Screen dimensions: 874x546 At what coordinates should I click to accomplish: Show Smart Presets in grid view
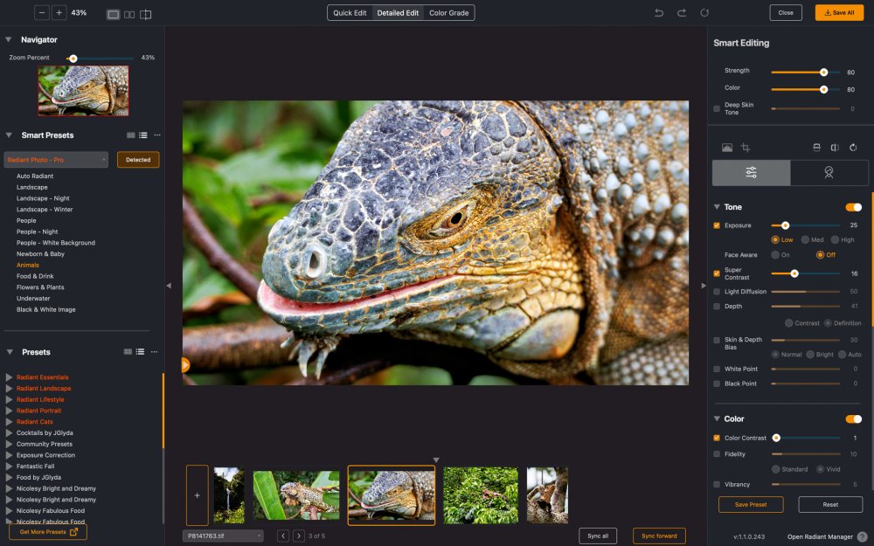[131, 135]
